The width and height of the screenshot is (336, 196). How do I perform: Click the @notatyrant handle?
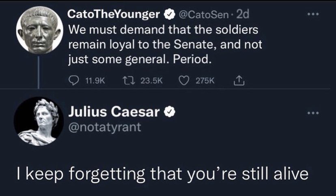(x=105, y=127)
